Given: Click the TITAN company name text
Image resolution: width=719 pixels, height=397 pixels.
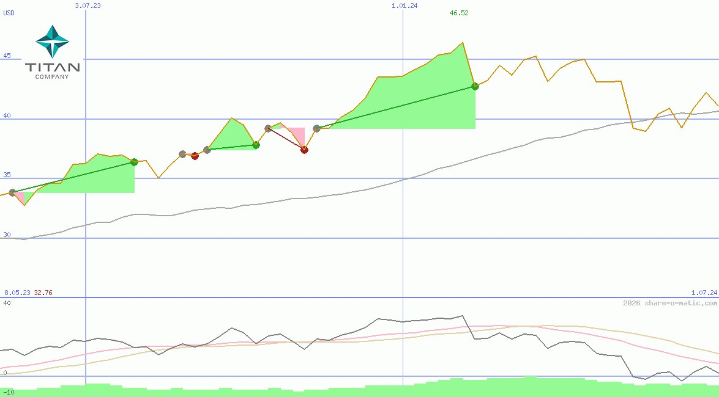Looking at the screenshot, I should (x=52, y=67).
